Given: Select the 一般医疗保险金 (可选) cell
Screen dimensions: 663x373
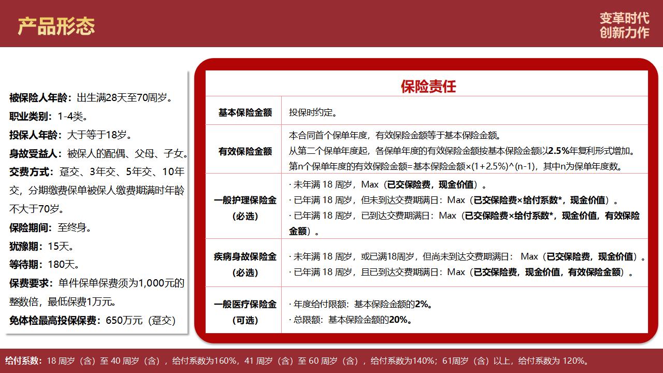Looking at the screenshot, I should pyautogui.click(x=244, y=312).
